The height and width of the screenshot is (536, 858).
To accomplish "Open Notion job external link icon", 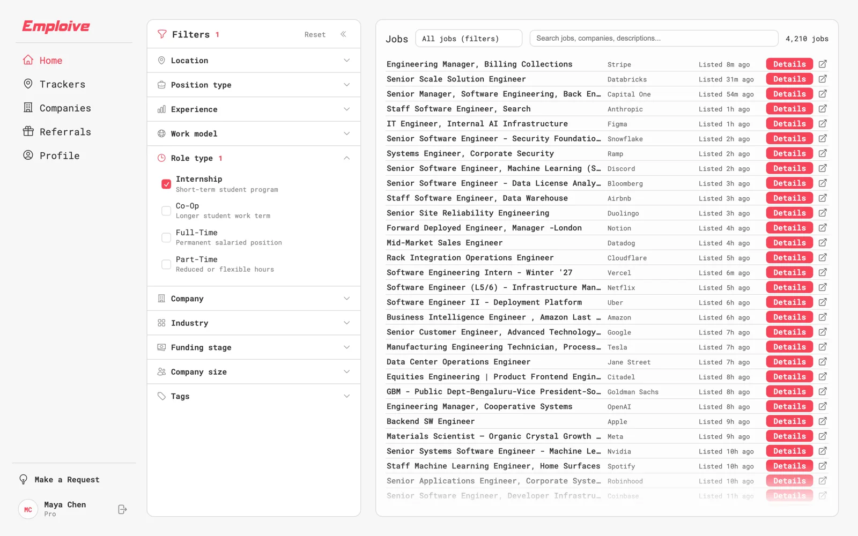I will pyautogui.click(x=823, y=228).
